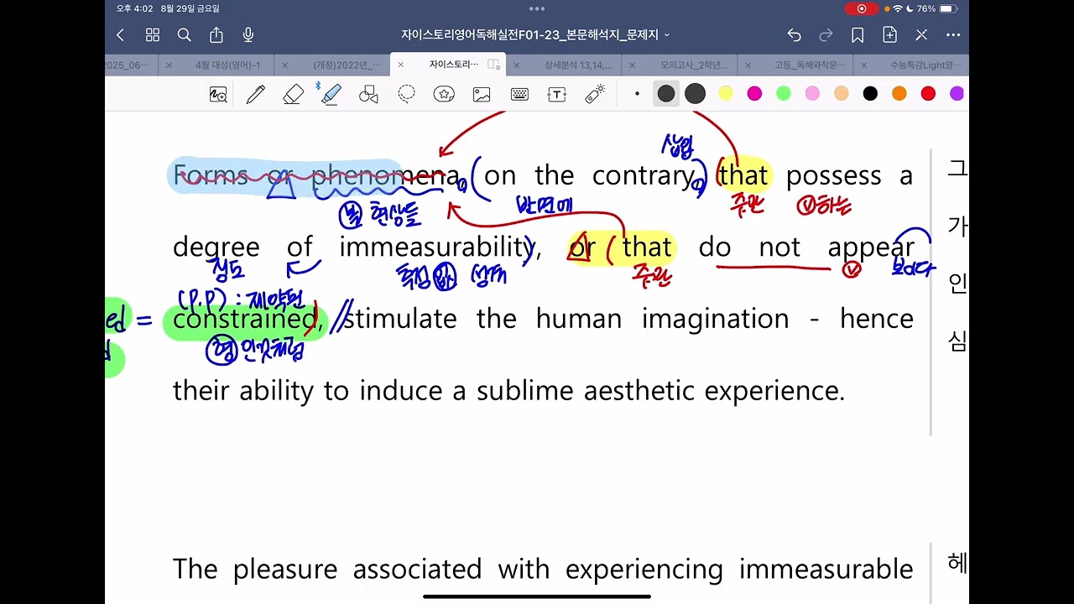The width and height of the screenshot is (1074, 604).
Task: Add a new page
Action: 889,35
